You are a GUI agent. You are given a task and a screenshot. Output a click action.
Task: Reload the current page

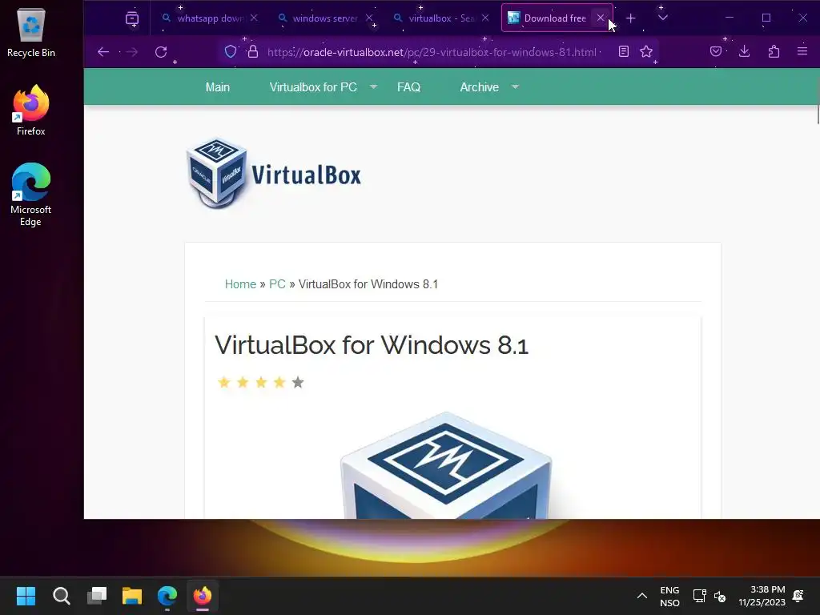[161, 52]
